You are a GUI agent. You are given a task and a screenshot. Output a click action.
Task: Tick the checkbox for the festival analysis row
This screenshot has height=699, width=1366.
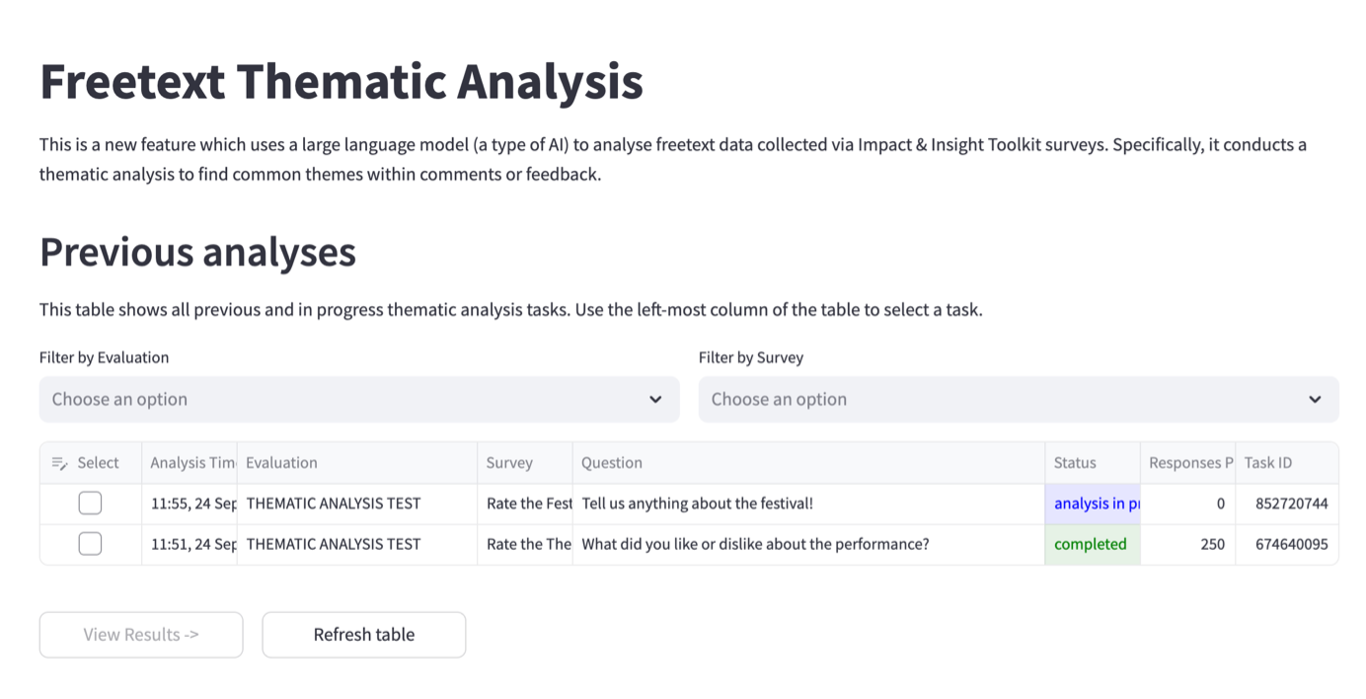click(x=90, y=504)
